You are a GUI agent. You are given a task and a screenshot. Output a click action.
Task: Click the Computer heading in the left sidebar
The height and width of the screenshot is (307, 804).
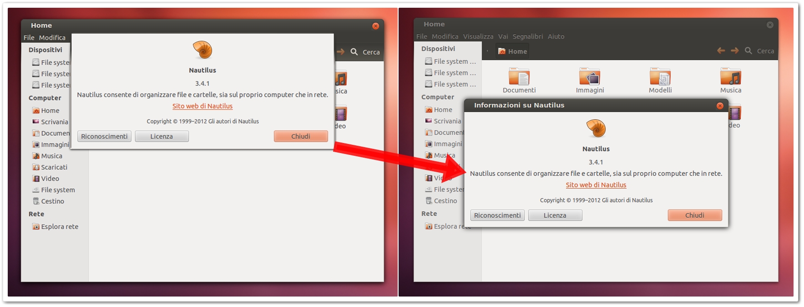45,98
